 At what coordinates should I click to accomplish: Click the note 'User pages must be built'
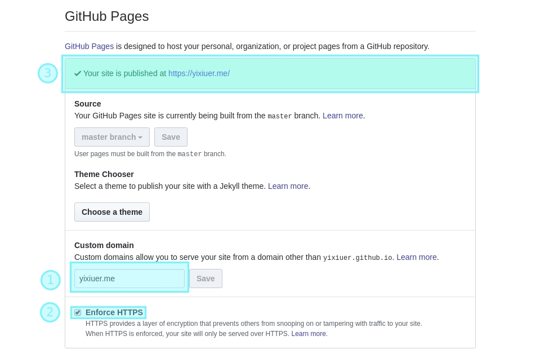[150, 154]
